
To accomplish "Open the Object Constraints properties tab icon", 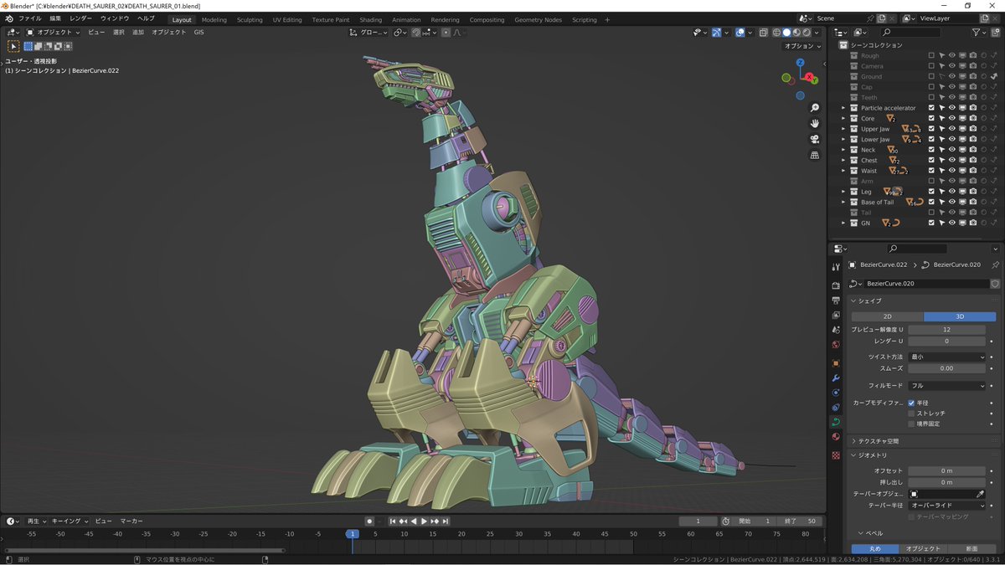I will (x=835, y=408).
